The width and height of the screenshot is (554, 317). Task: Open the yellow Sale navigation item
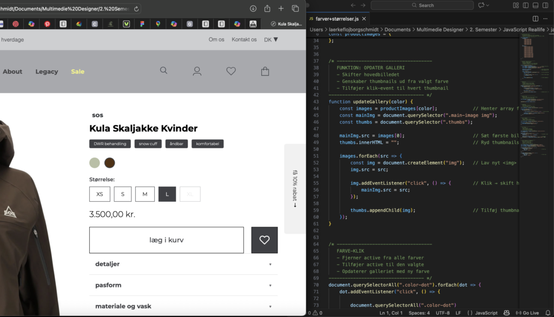pos(78,71)
